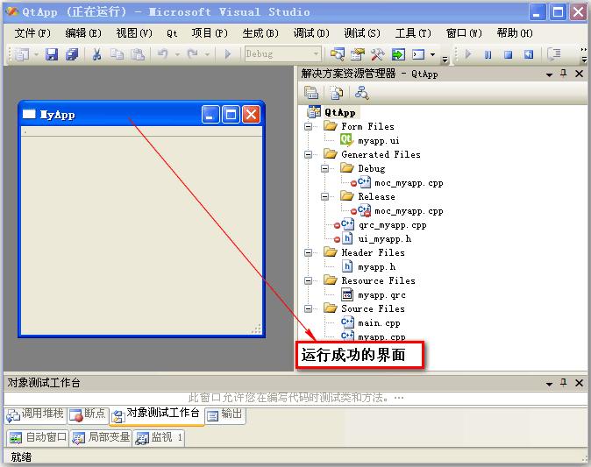Select myapp.h under Header Files
The image size is (591, 467).
pyautogui.click(x=376, y=267)
